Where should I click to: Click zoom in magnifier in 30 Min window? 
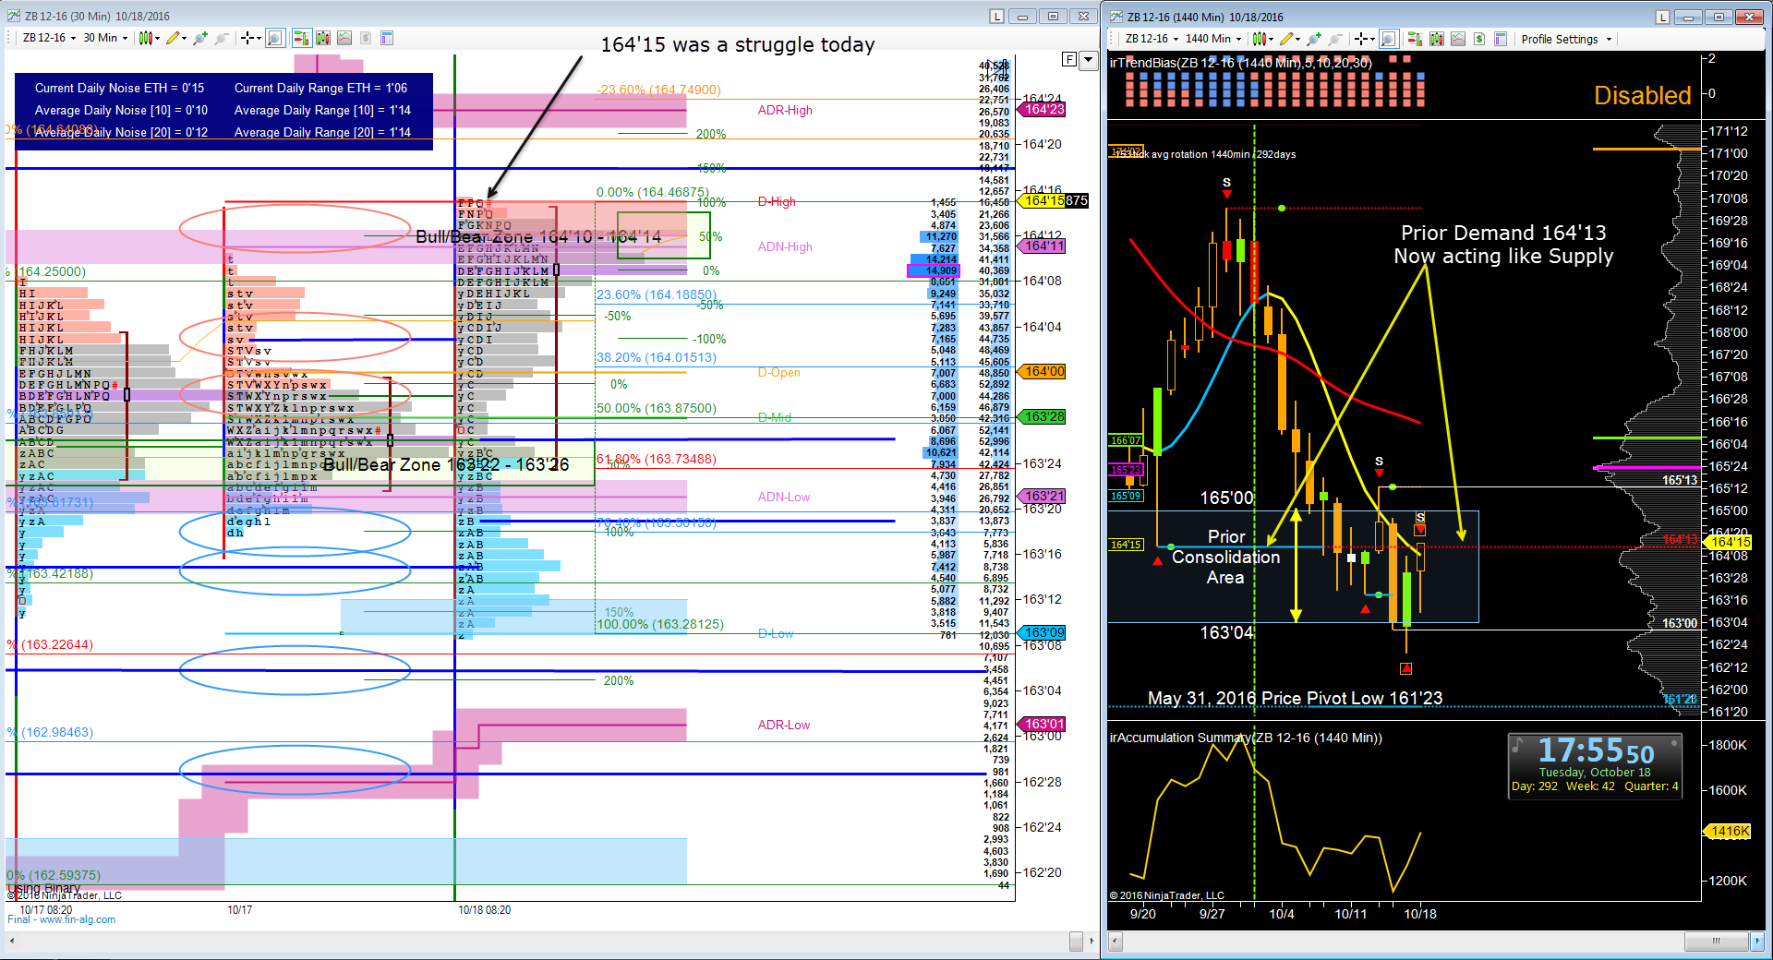click(x=199, y=38)
